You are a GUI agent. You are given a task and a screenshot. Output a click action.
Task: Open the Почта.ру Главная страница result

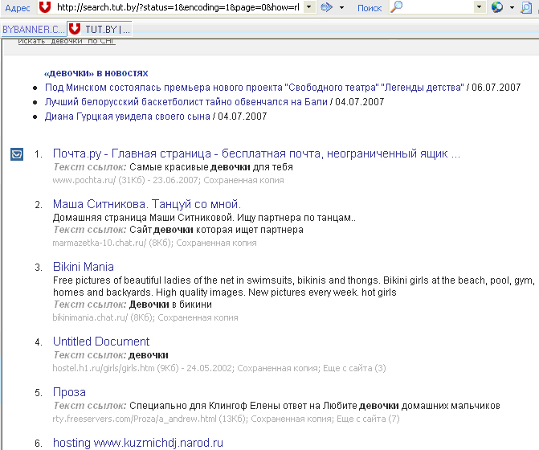pos(256,153)
